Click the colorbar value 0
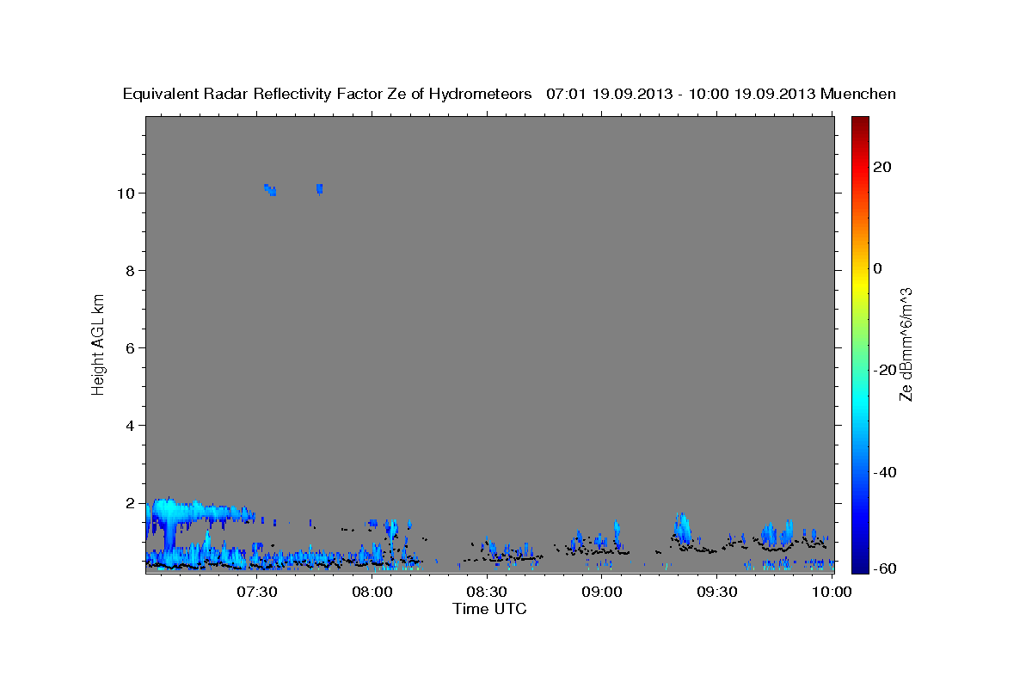Viewport: 1032px width, 688px height. [878, 268]
